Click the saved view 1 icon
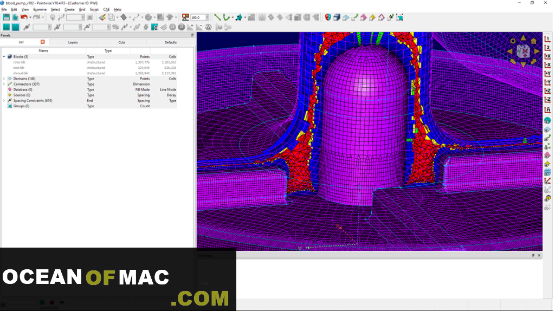The height and width of the screenshot is (311, 555). (x=547, y=39)
